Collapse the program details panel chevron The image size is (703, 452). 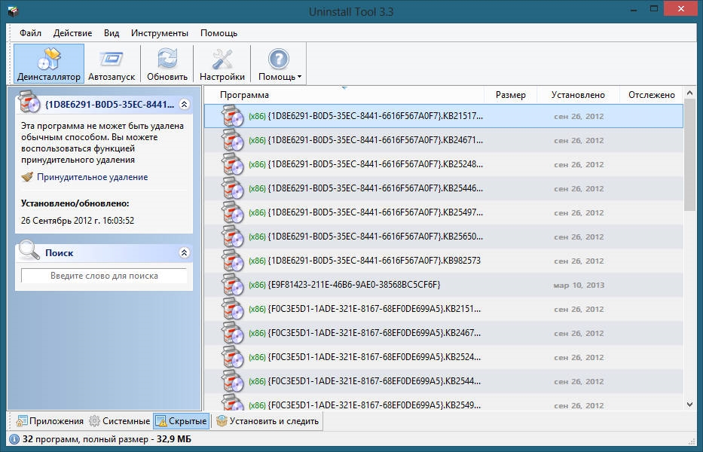(185, 105)
